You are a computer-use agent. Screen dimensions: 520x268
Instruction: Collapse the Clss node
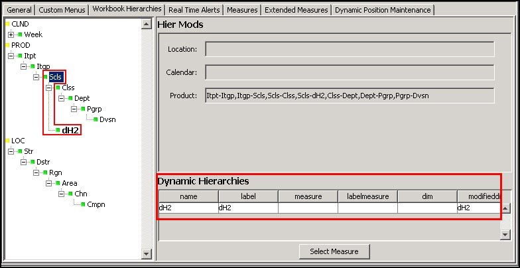[x=49, y=88]
